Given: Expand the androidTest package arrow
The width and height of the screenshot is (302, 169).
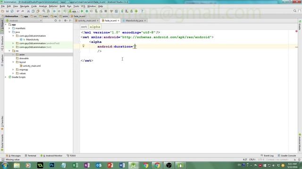Looking at the screenshot, I should click(13, 43).
